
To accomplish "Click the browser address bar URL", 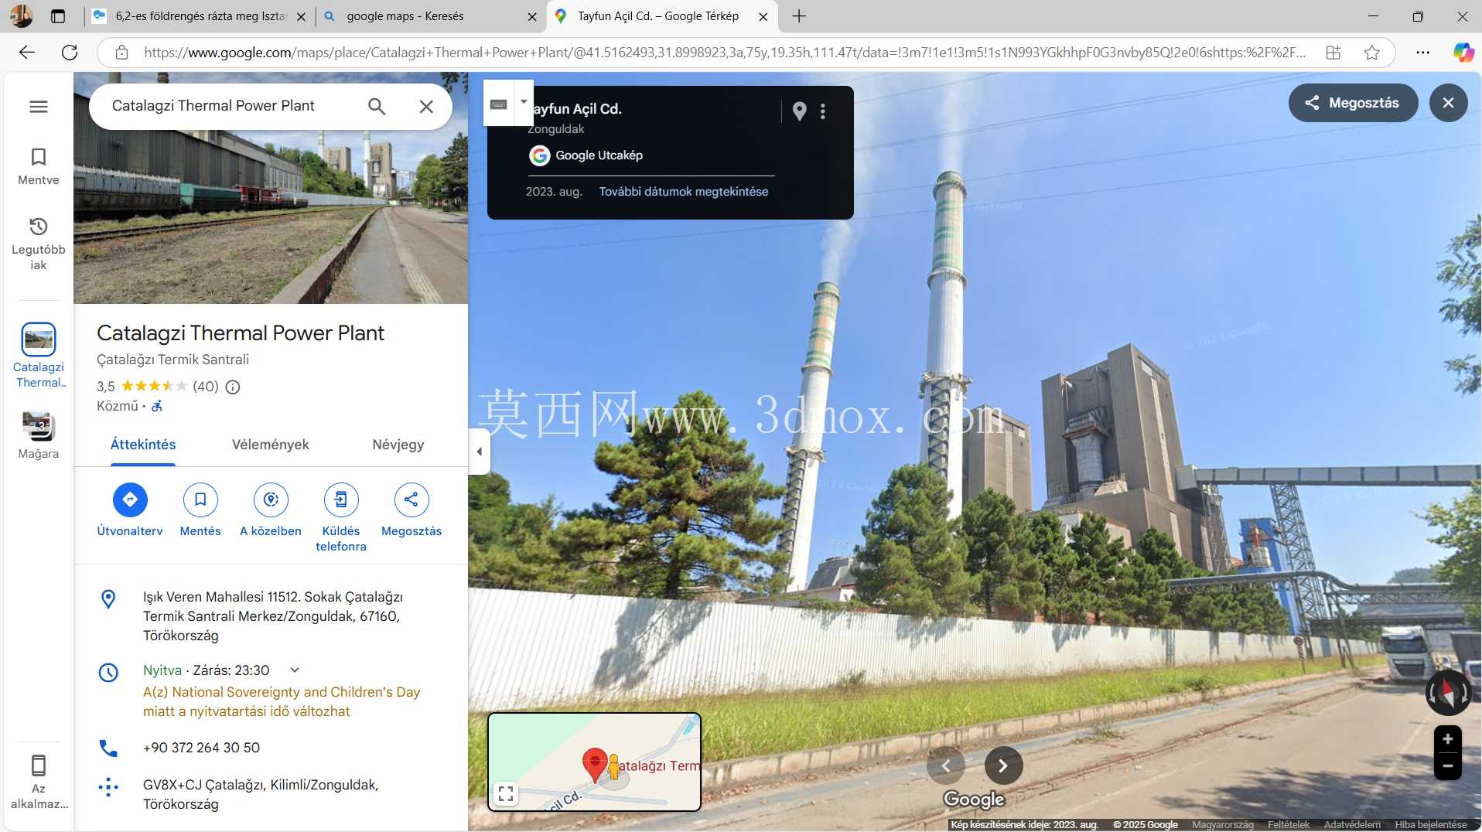I will (724, 53).
